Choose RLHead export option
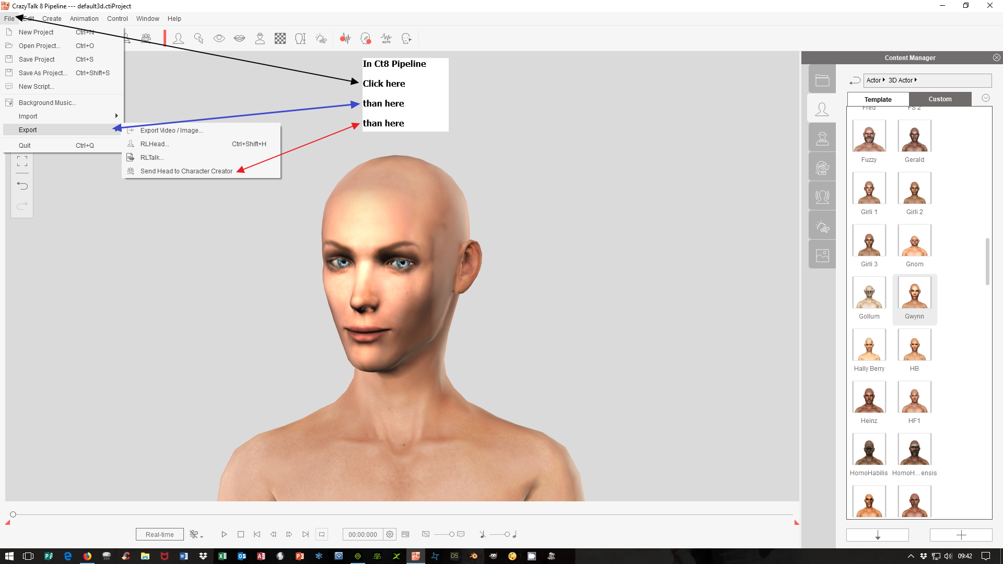This screenshot has height=564, width=1003. point(201,144)
